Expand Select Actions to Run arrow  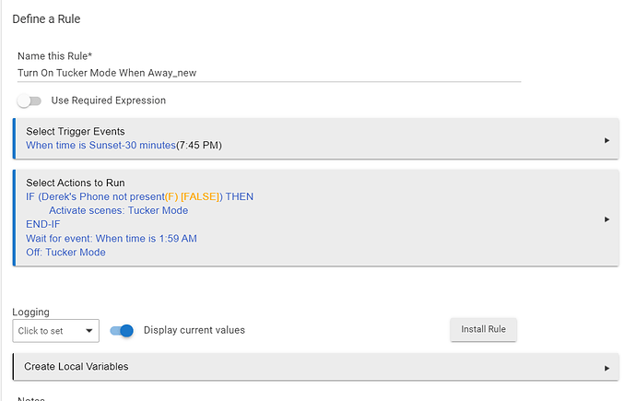click(x=607, y=219)
